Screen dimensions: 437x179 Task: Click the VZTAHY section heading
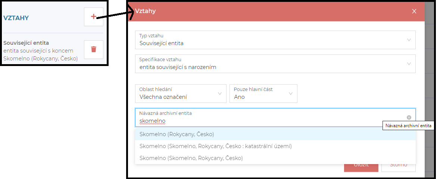(x=16, y=18)
